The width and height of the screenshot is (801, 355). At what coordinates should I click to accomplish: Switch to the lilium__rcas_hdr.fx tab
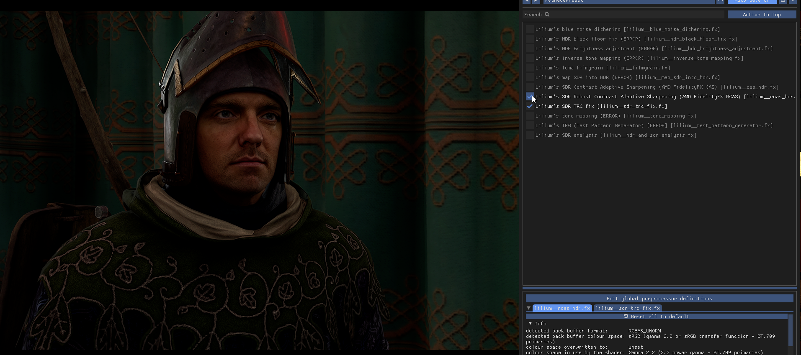click(562, 308)
